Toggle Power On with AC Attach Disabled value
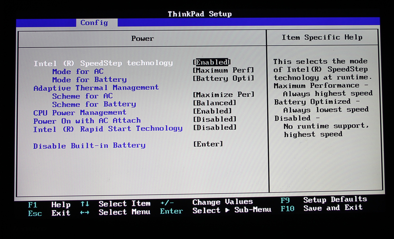Image resolution: width=394 pixels, height=239 pixels. (215, 119)
